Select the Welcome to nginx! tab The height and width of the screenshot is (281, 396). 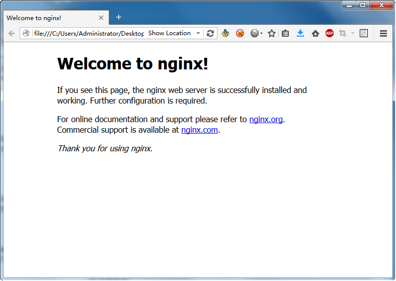point(56,18)
